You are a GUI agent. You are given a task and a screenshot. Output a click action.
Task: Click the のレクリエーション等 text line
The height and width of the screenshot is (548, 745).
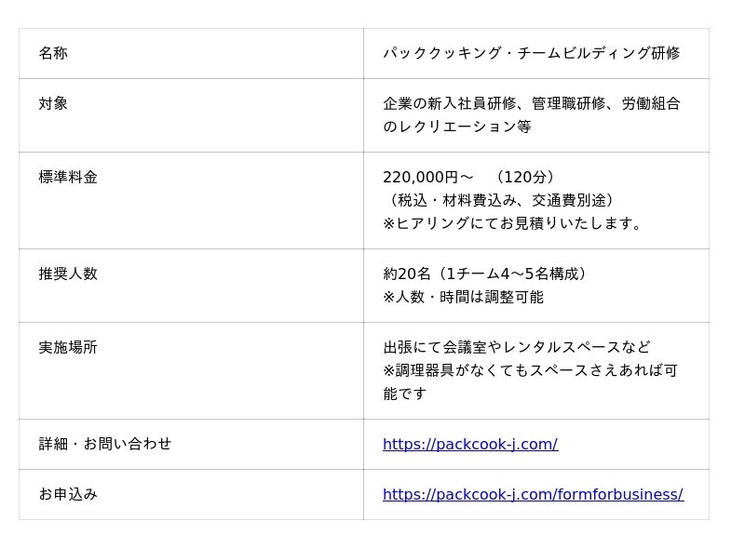(456, 127)
